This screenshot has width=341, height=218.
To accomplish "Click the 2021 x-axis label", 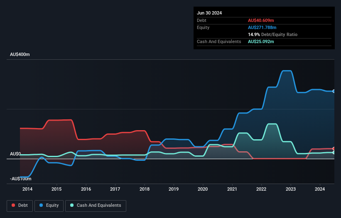I will pos(232,189).
